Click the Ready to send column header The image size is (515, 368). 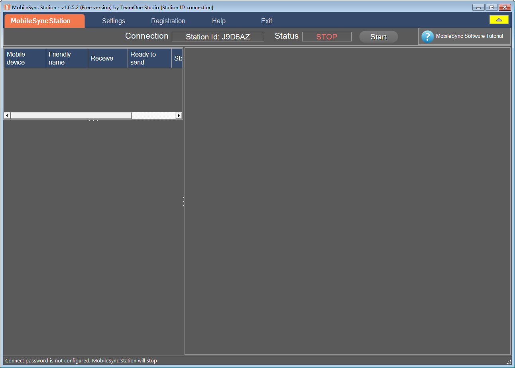[149, 58]
